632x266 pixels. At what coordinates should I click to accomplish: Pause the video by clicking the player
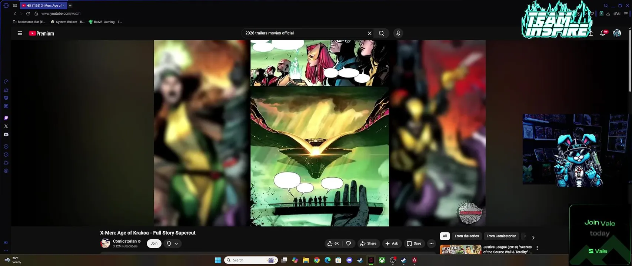320,133
